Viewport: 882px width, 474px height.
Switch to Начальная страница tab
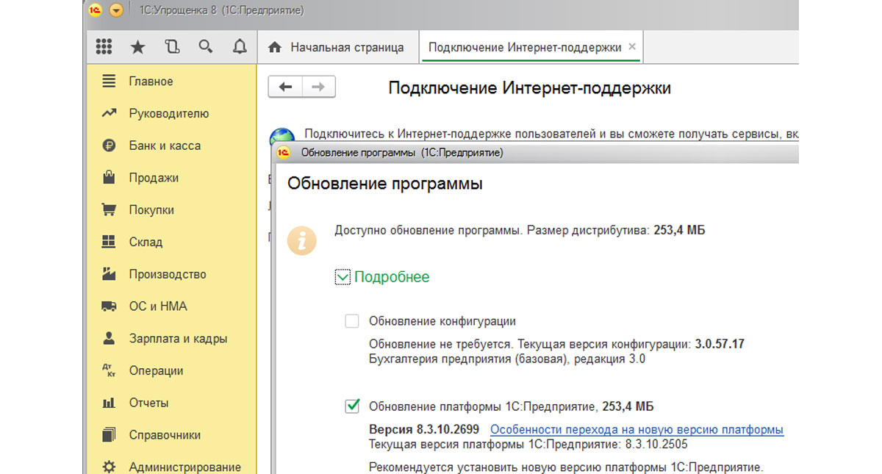337,48
